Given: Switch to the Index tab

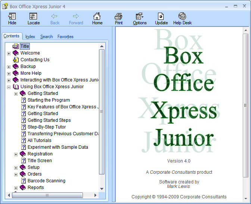Looking at the screenshot, I should tap(30, 37).
